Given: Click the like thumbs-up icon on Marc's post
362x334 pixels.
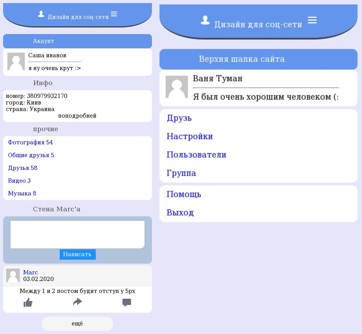Looking at the screenshot, I should [28, 303].
